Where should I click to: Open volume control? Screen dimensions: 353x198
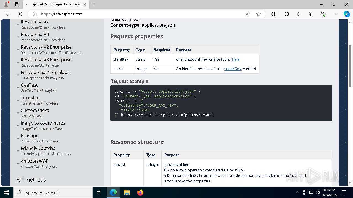click(x=317, y=193)
